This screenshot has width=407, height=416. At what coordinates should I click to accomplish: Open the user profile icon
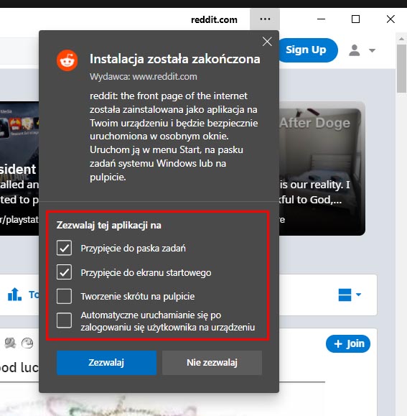point(355,50)
